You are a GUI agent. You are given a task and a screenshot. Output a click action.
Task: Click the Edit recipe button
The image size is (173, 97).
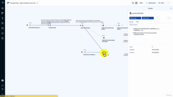(x=133, y=18)
